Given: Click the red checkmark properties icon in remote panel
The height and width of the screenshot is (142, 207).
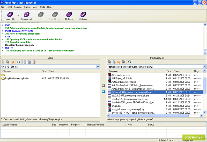Looking at the screenshot, I should coord(123,62).
